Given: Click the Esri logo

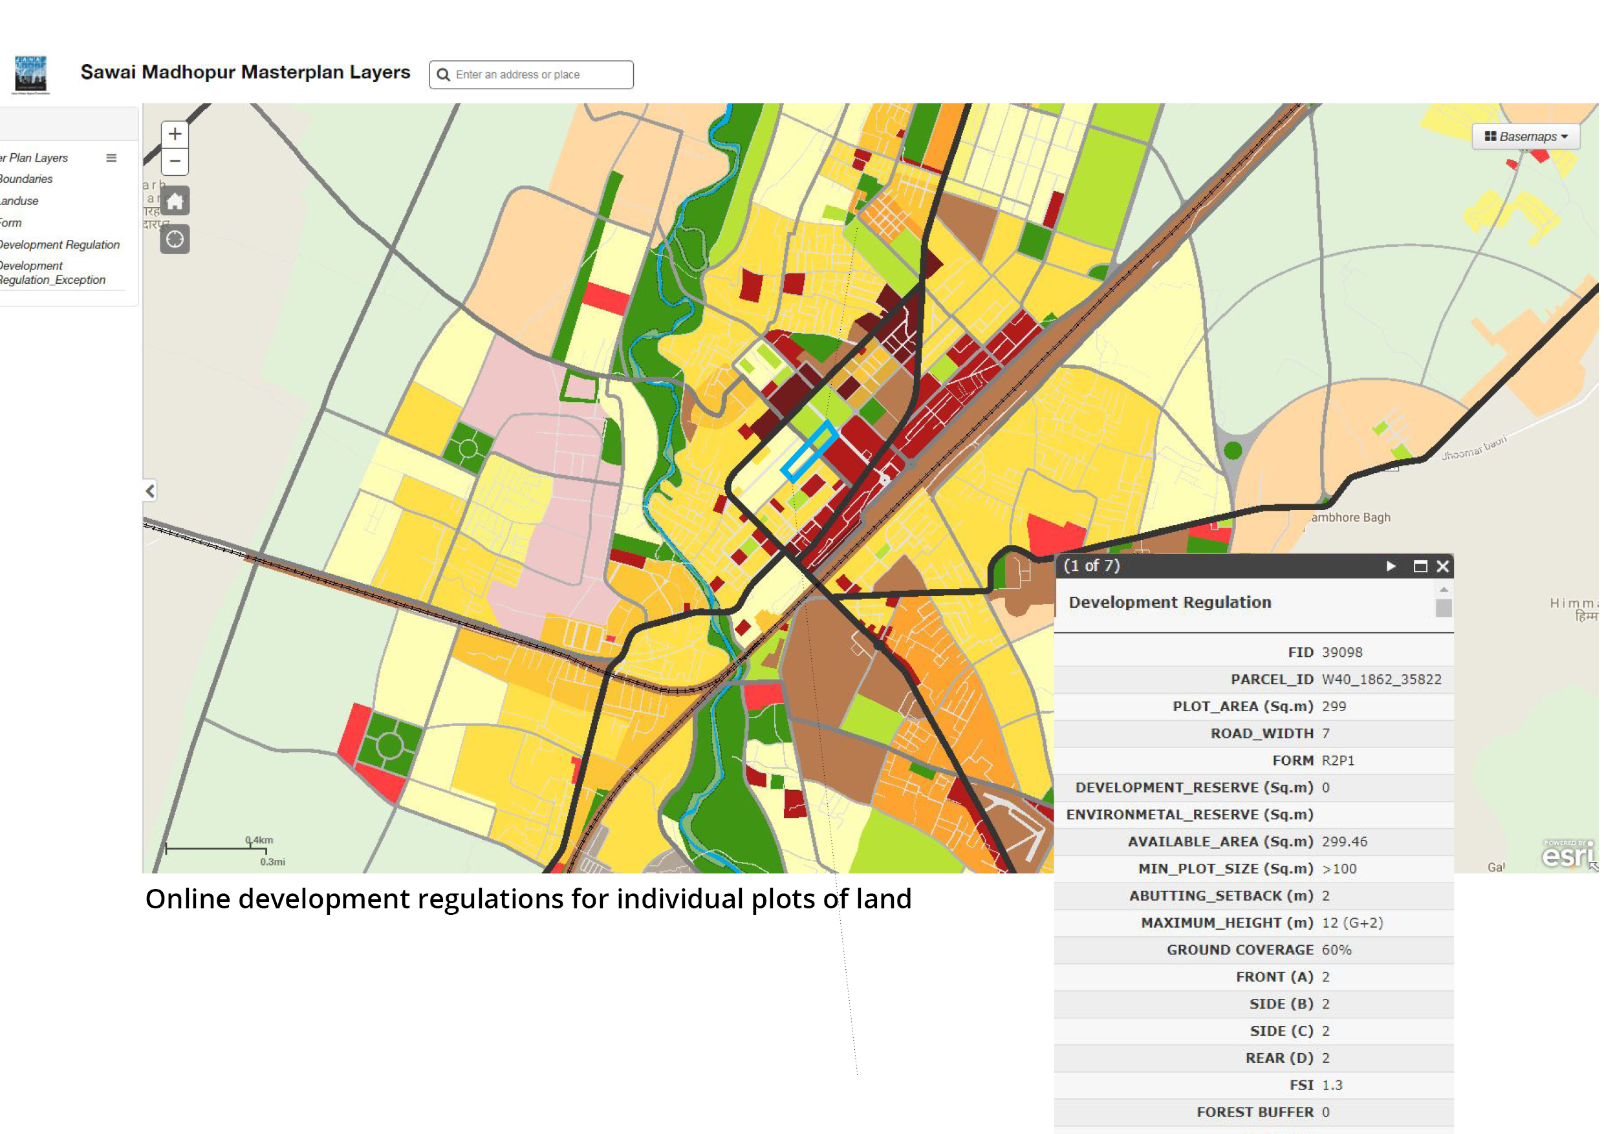Looking at the screenshot, I should pos(1566,853).
